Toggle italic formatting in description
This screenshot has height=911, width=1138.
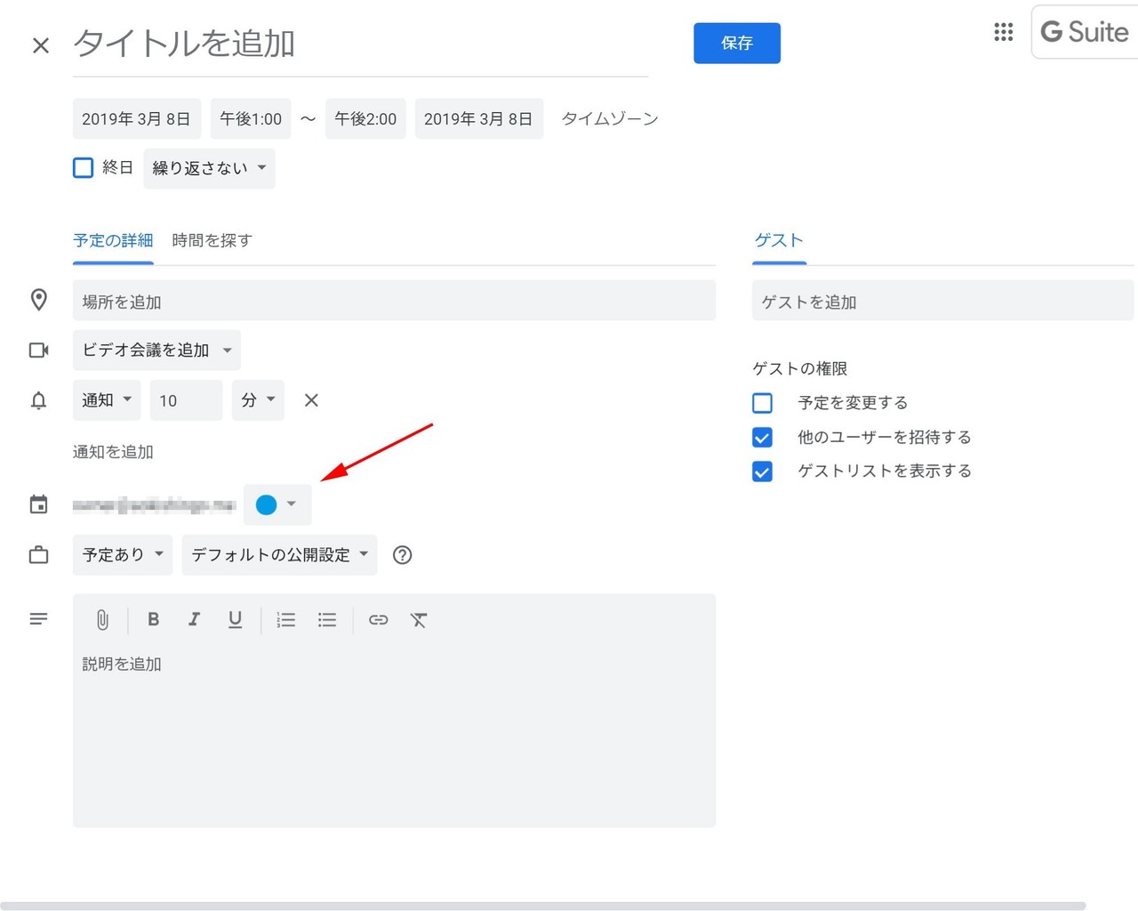(194, 619)
